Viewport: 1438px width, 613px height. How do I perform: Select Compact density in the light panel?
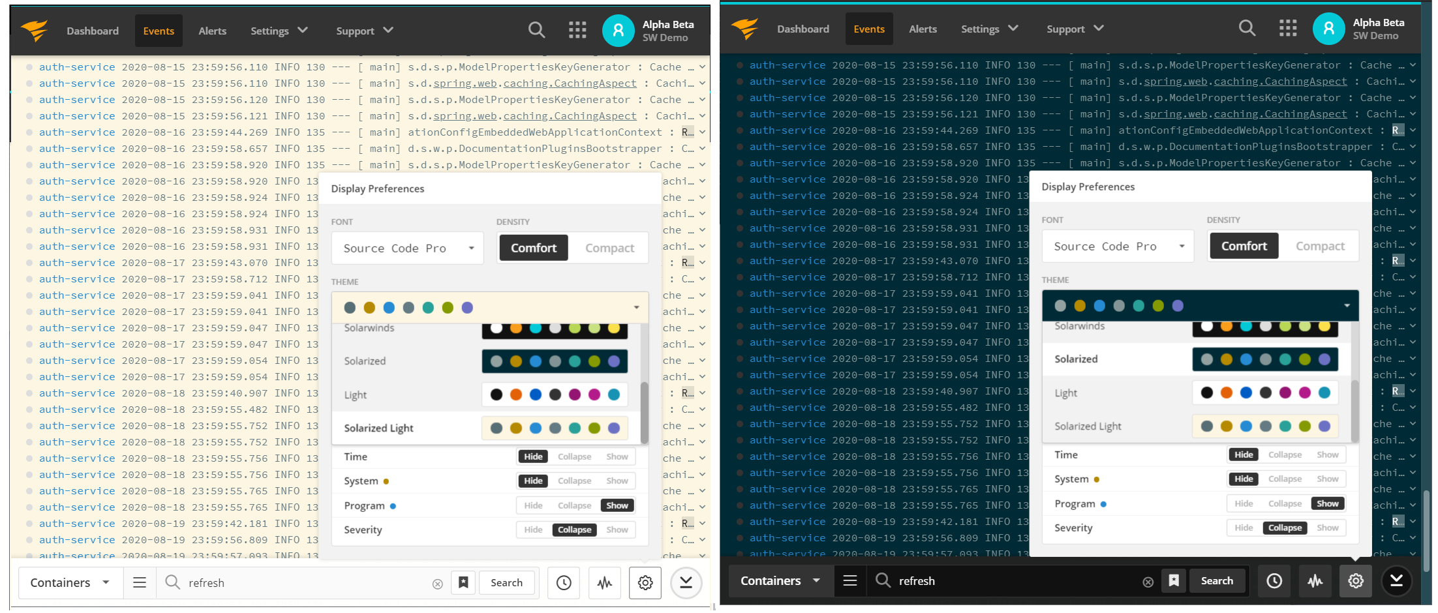pyautogui.click(x=609, y=248)
